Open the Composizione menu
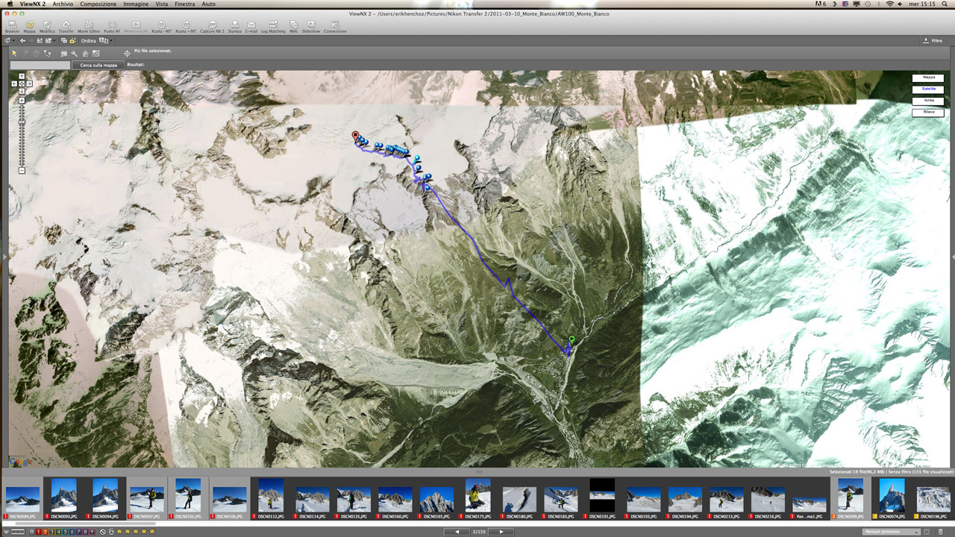Screen dimensions: 955x537 click(98, 4)
